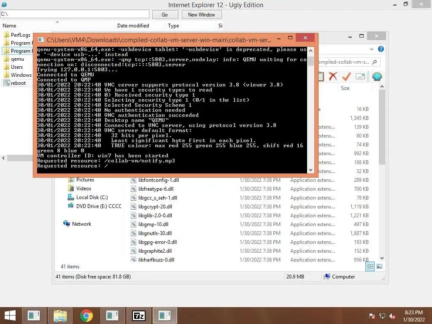Click the clipboard Paste toolbar icon
This screenshot has height=324, width=432.
click(321, 76)
